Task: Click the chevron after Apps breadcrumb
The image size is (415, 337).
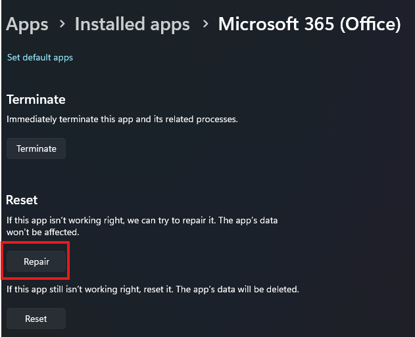Action: 62,24
